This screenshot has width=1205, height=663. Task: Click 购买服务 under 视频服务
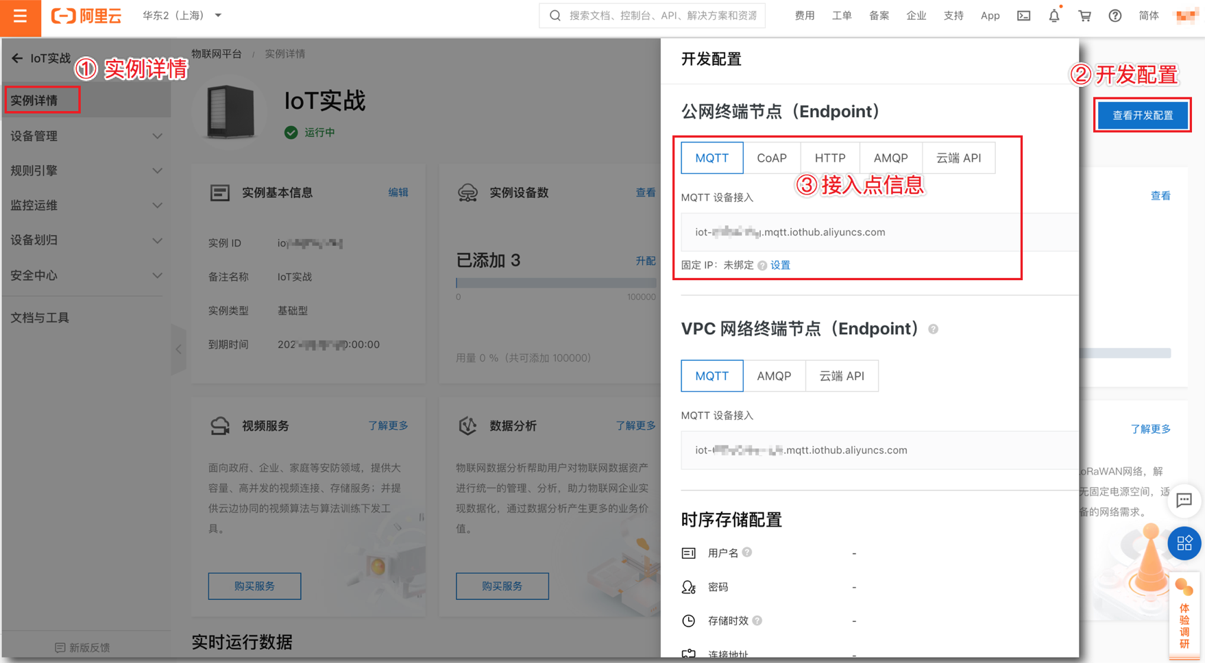coord(254,586)
